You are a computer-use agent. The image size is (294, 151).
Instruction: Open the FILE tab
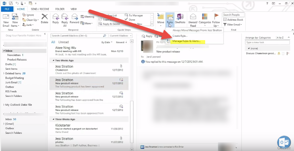(x=7, y=9)
